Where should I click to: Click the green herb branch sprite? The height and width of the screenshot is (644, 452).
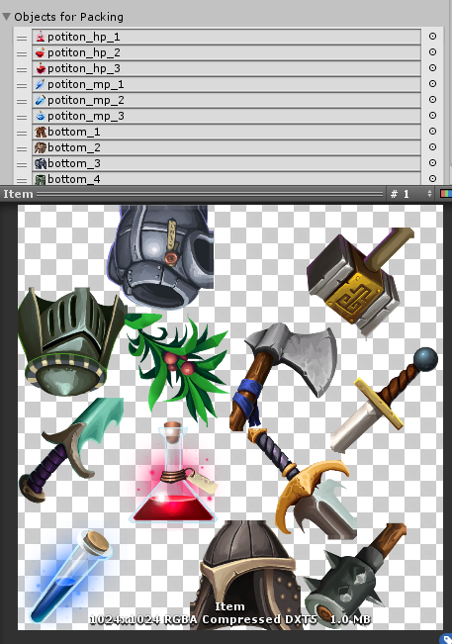coord(177,368)
